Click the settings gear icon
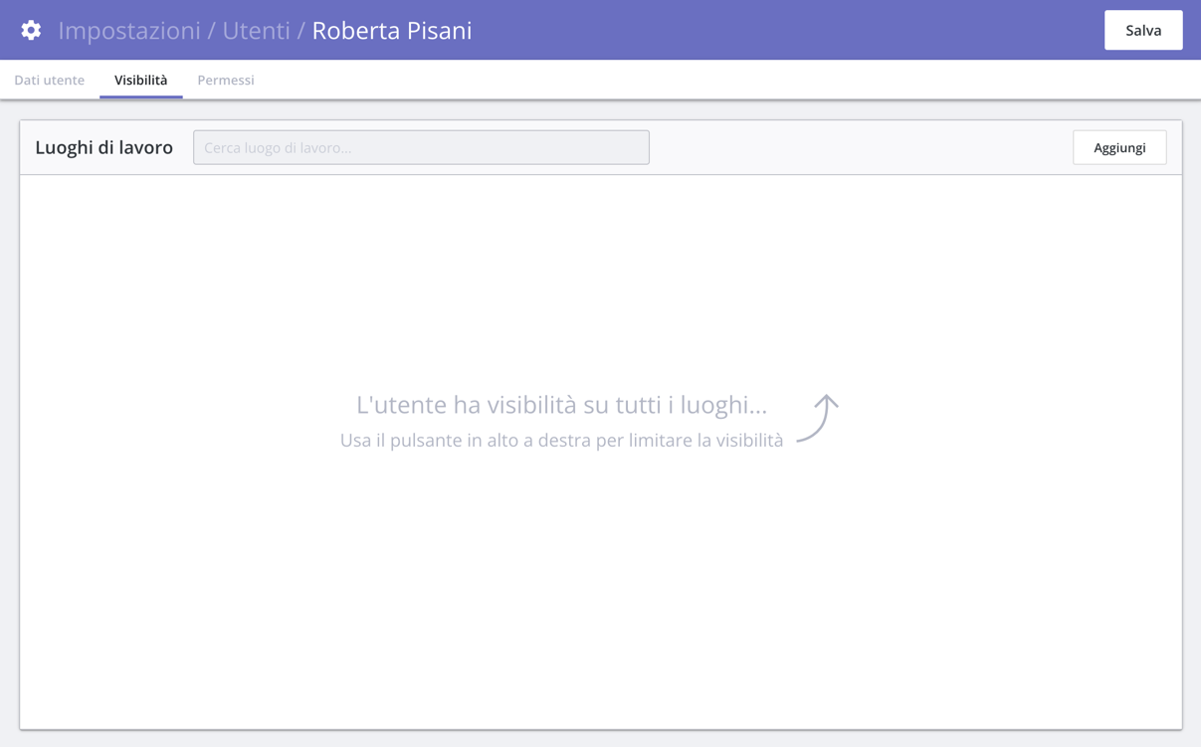Screen dimensions: 1201x747 pos(31,30)
